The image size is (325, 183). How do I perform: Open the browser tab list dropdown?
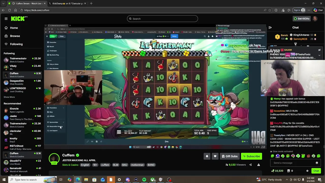(x=3, y=3)
